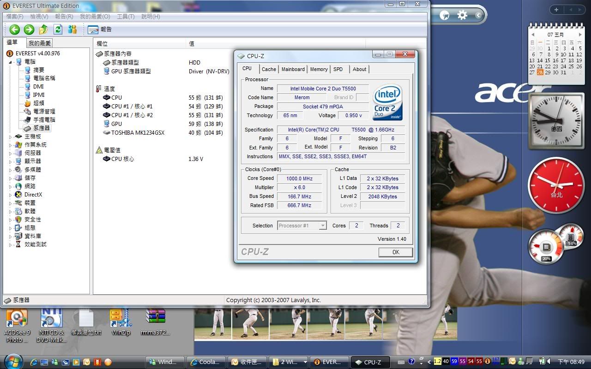This screenshot has width=591, height=369.
Task: Expand the 網路 branch
Action: point(10,186)
